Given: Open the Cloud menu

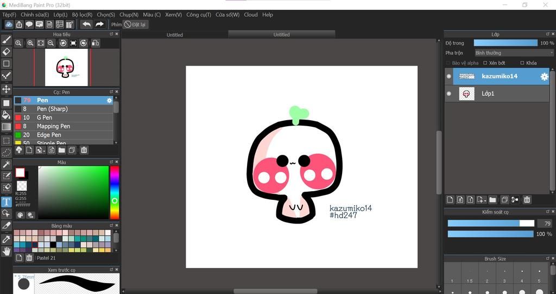Looking at the screenshot, I should [251, 15].
